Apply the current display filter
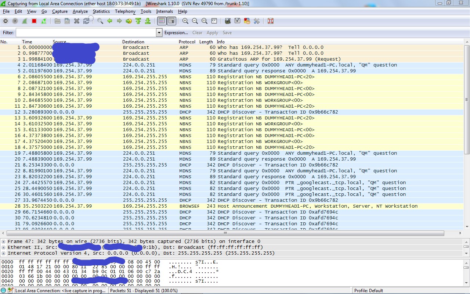This screenshot has height=294, width=470. tap(212, 33)
